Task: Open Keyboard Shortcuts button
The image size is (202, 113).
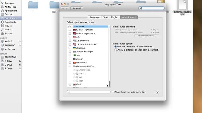Action: pyautogui.click(x=147, y=36)
